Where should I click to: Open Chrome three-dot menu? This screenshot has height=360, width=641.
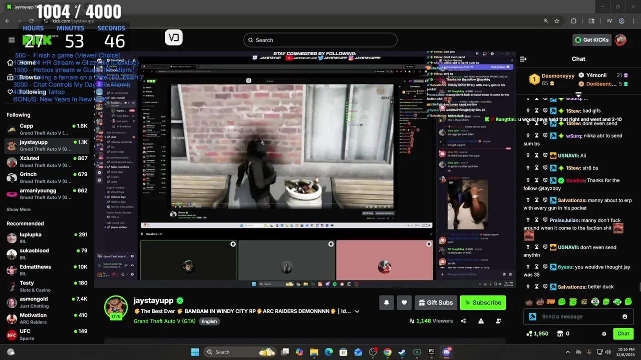tap(633, 21)
